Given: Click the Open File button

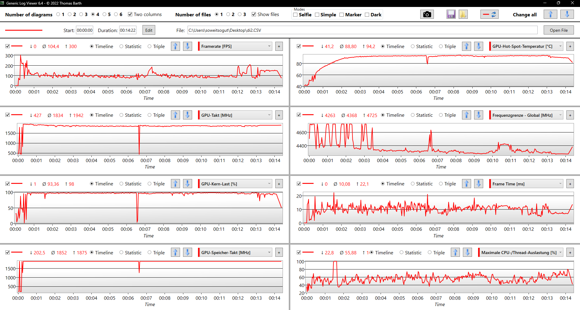Looking at the screenshot, I should coord(559,30).
